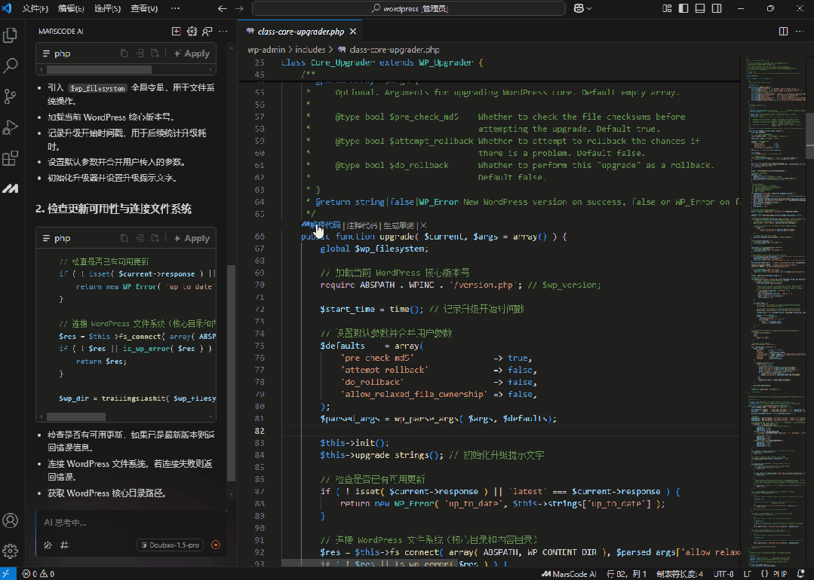This screenshot has height=580, width=814.
Task: Toggle the secondary side bar
Action: (717, 8)
